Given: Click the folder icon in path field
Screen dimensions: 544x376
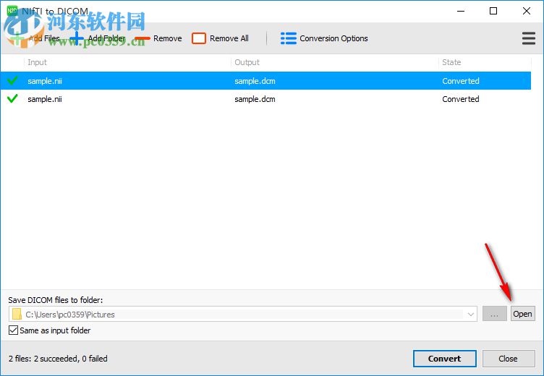Looking at the screenshot, I should [17, 314].
